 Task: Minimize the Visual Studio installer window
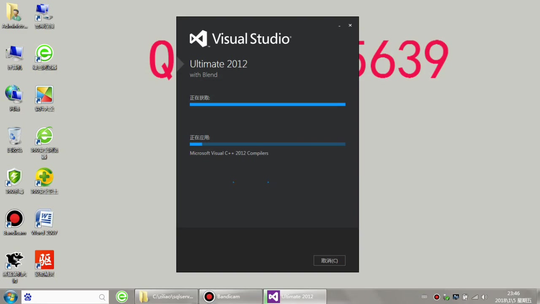[339, 26]
